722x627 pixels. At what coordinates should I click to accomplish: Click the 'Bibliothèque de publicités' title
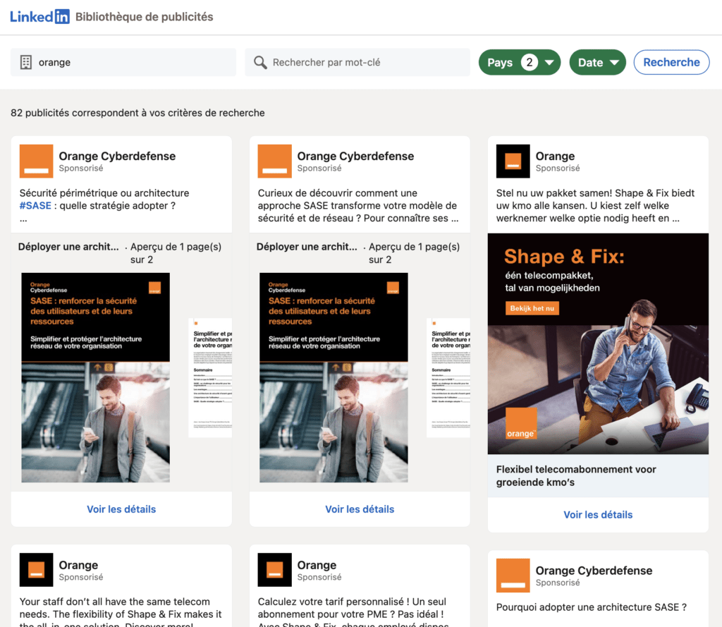tap(144, 17)
